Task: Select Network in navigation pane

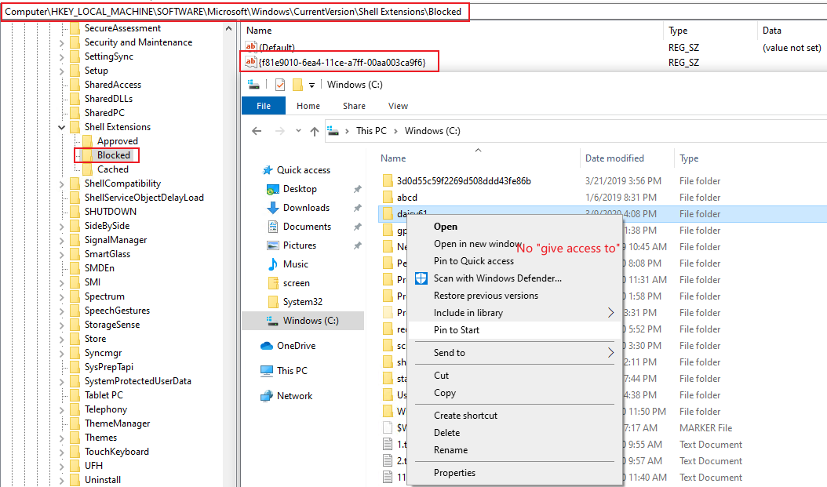Action: click(x=294, y=396)
